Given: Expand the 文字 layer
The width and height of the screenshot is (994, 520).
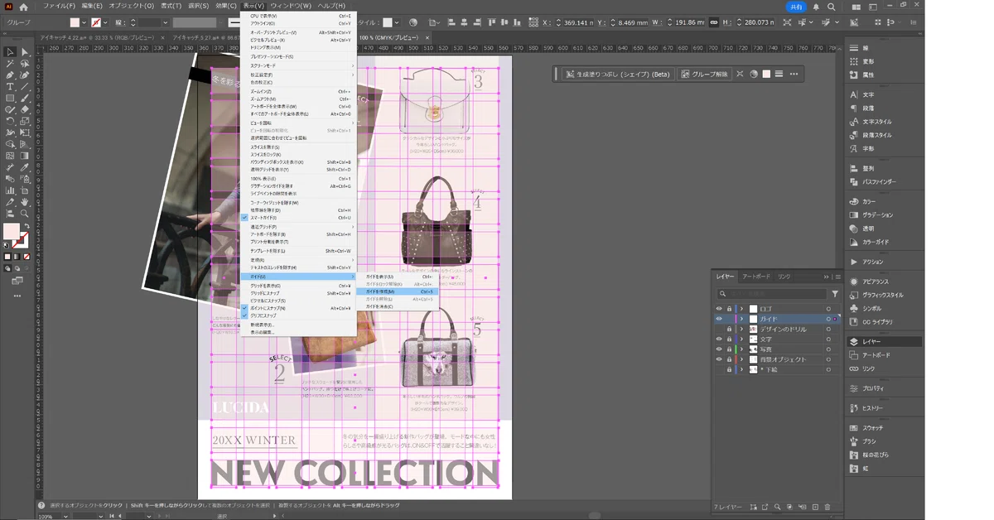Looking at the screenshot, I should (742, 339).
